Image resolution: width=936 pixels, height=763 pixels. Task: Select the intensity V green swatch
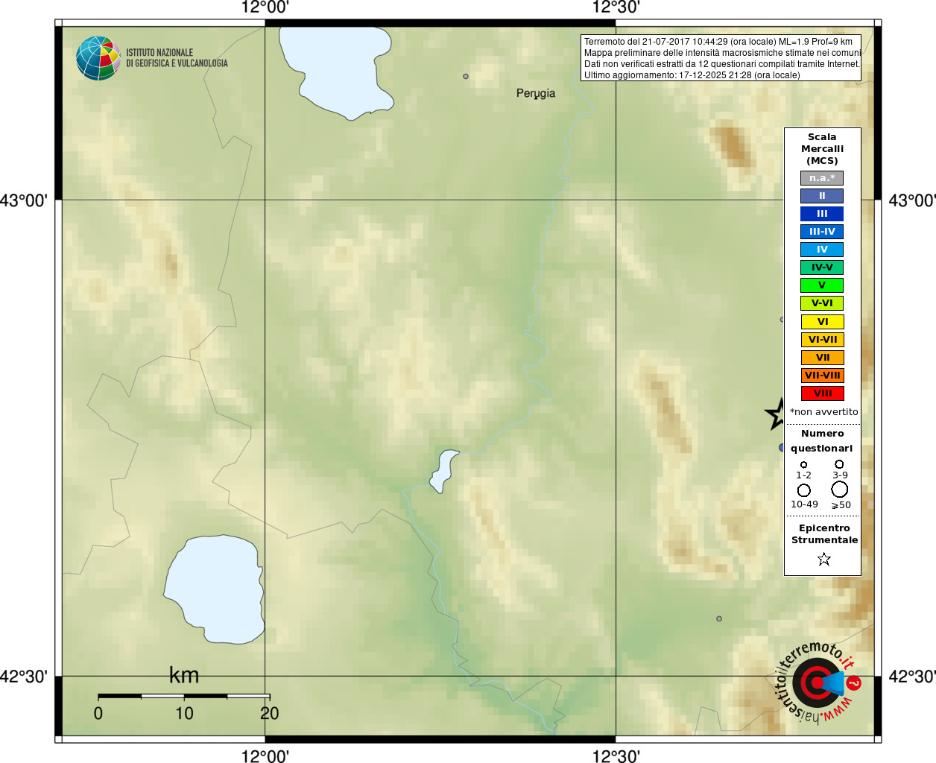click(822, 285)
